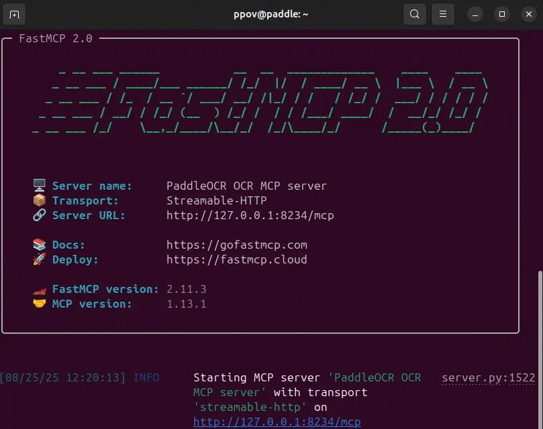Click the INFO log level text
543x429 pixels.
[x=146, y=377]
